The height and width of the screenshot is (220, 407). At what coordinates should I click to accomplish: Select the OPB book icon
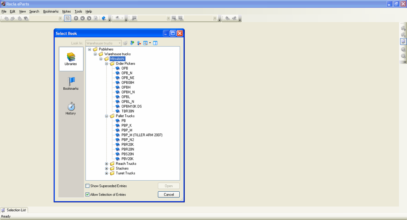click(x=118, y=68)
